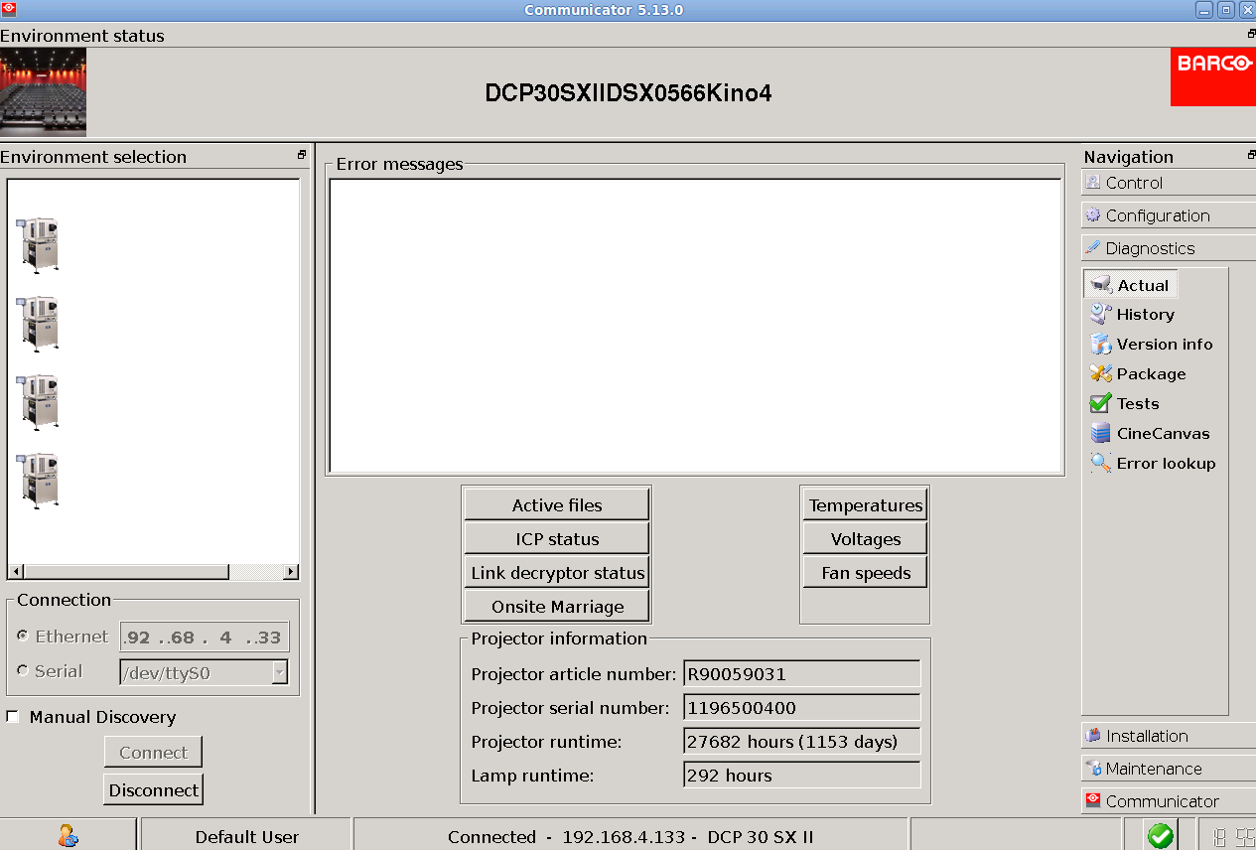The width and height of the screenshot is (1256, 850).
Task: Click the greyed Connect button
Action: pyautogui.click(x=153, y=753)
